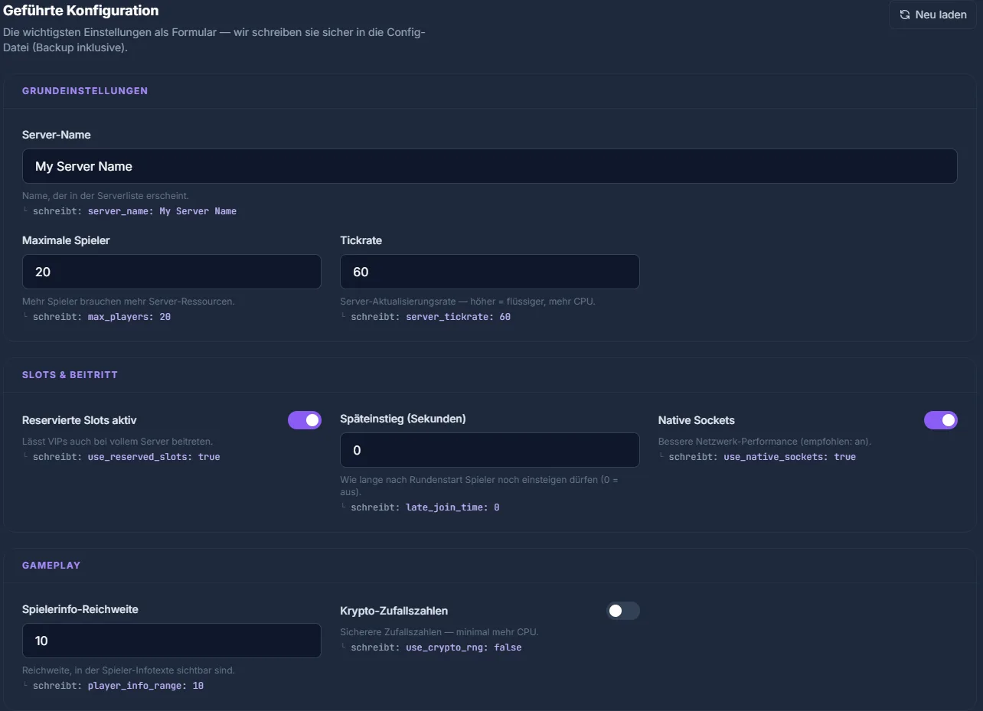Click the GRUNDEINSTELLUNGEN section heading
The height and width of the screenshot is (711, 983).
tap(85, 90)
